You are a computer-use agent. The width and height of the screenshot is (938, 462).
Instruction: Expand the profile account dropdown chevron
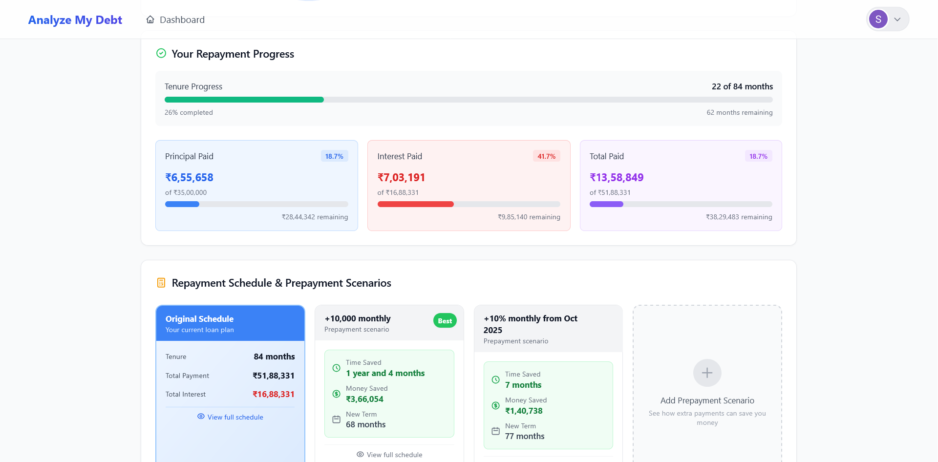click(x=897, y=19)
